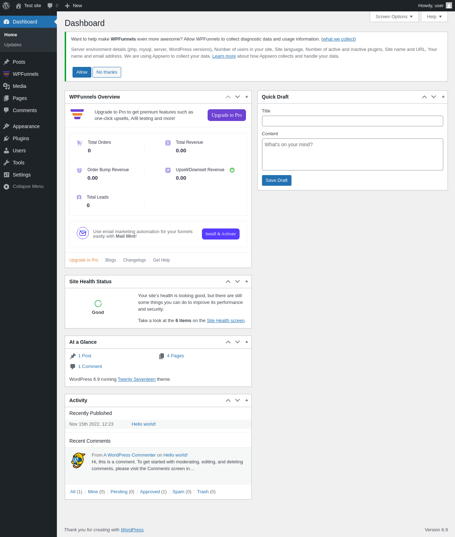This screenshot has height=537, width=455.
Task: Open the Site Health screen link
Action: [x=226, y=321]
